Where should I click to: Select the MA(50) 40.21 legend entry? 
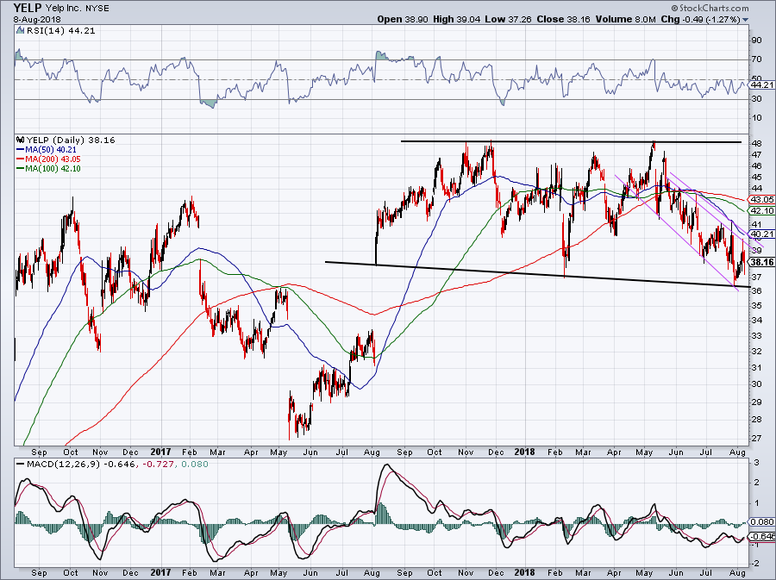pyautogui.click(x=46, y=149)
